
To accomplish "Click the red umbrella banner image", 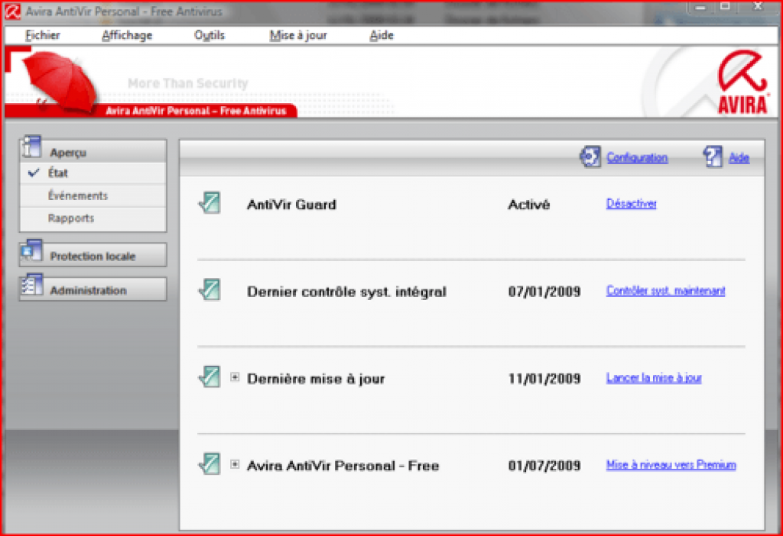I will click(x=59, y=82).
